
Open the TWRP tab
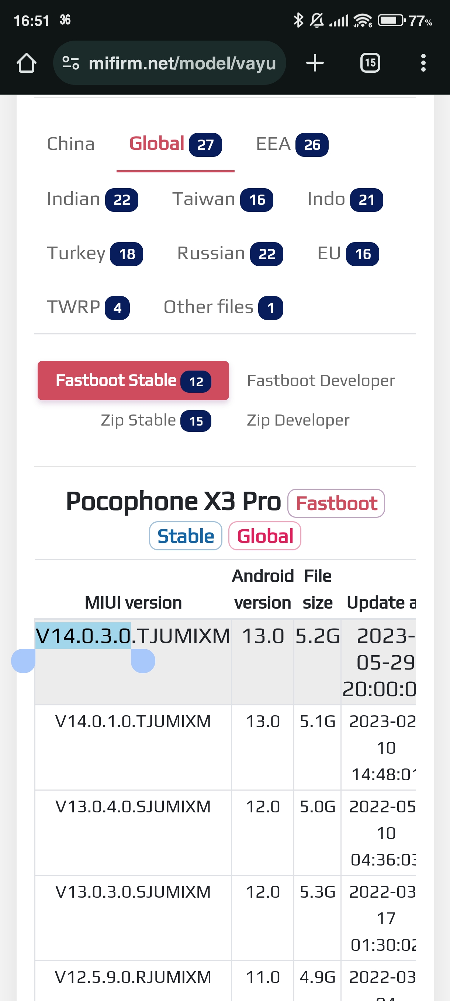[x=88, y=307]
